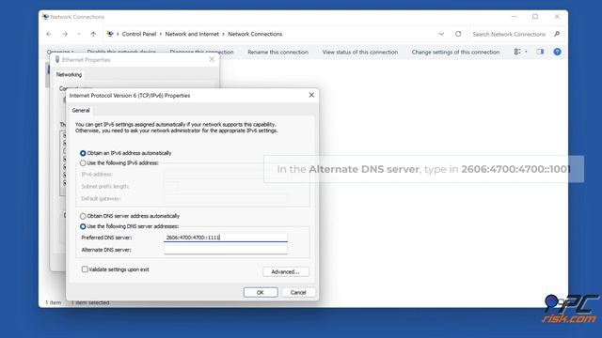The width and height of the screenshot is (602, 338).
Task: Select Networking tab in Ethernet Properties
Action: click(69, 74)
